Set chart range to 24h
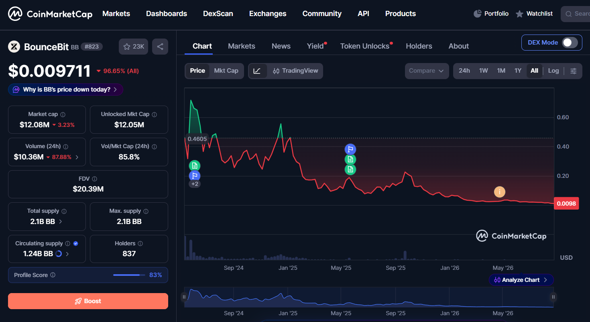Image resolution: width=590 pixels, height=322 pixels. point(464,71)
